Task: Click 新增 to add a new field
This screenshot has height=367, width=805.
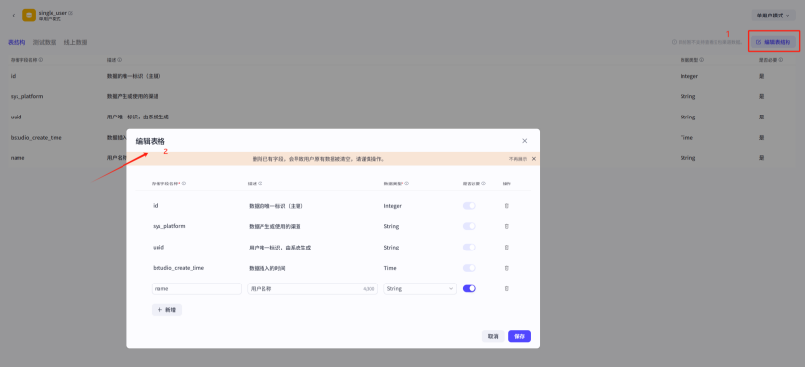Action: point(166,310)
